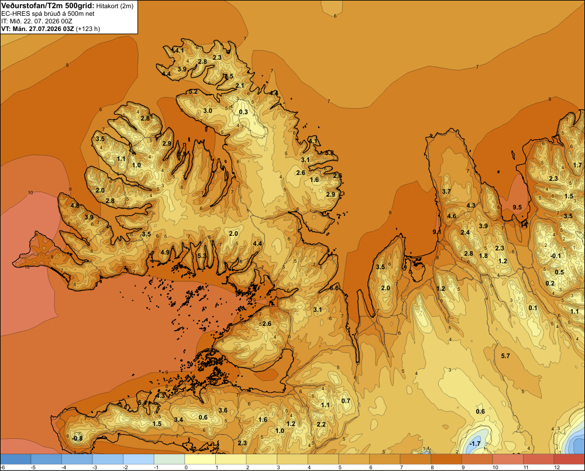Click the '1.7' temperature value
Viewport: 585px width, 471px height.
pos(577,166)
